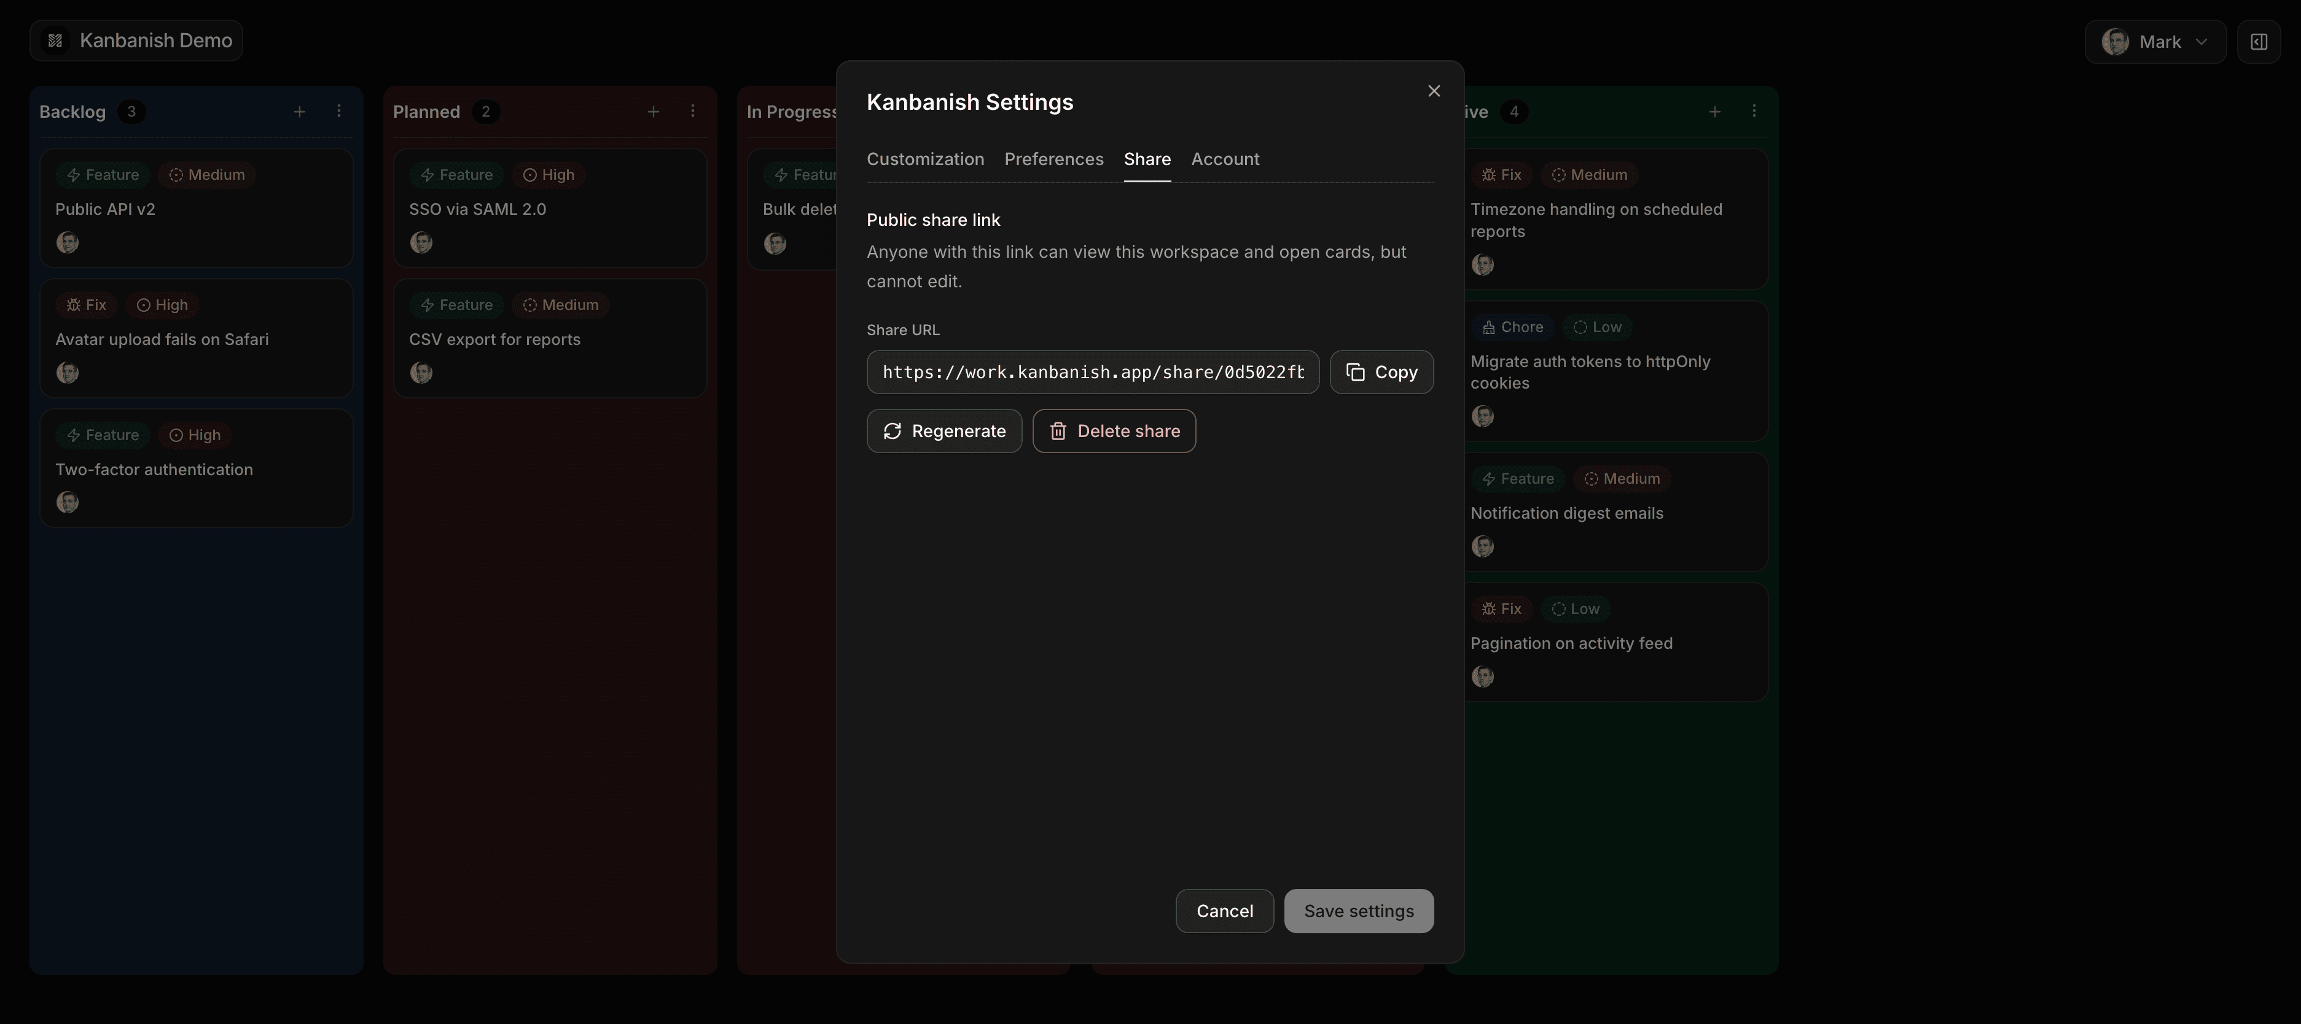The height and width of the screenshot is (1024, 2301).
Task: Click Fix tag on Timezone handling card
Action: pyautogui.click(x=1501, y=175)
